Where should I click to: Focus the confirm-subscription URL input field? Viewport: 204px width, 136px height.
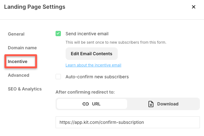(x=127, y=122)
